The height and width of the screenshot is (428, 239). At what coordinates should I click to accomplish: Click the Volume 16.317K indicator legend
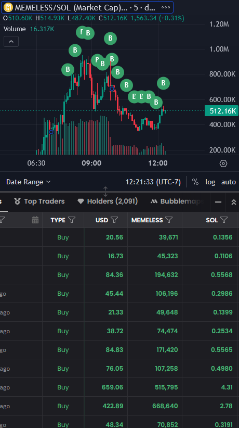point(29,29)
